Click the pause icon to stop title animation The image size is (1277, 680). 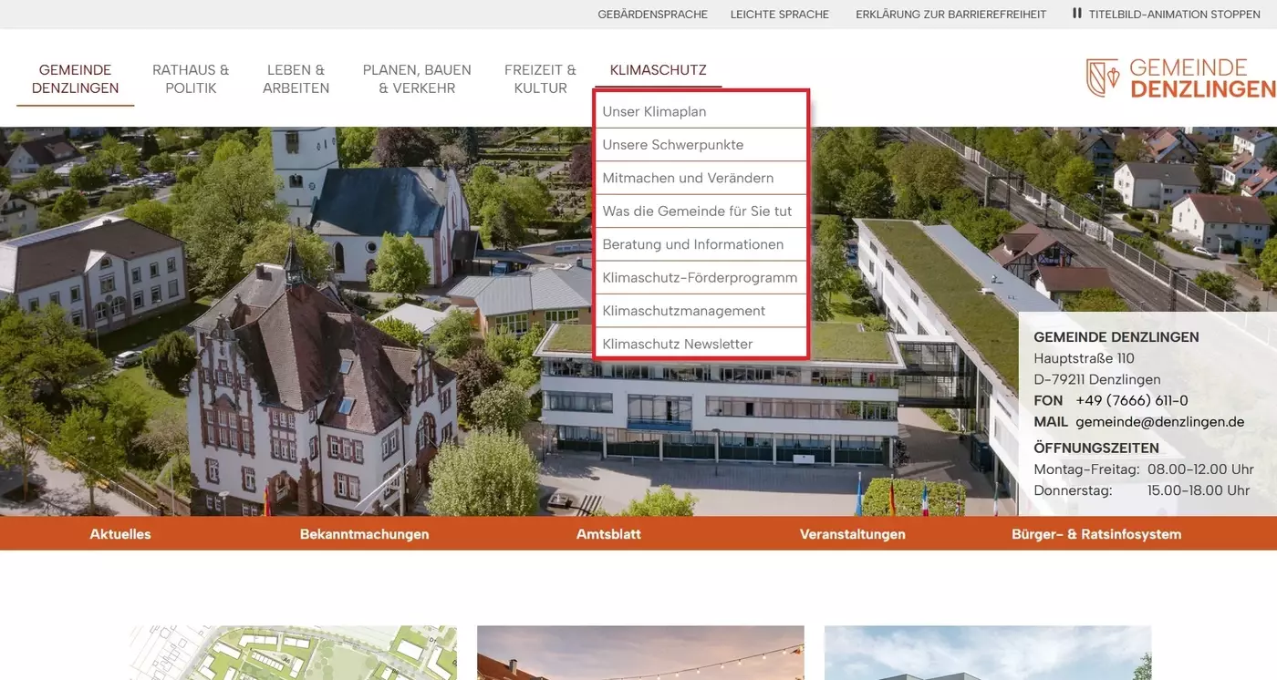pos(1076,14)
